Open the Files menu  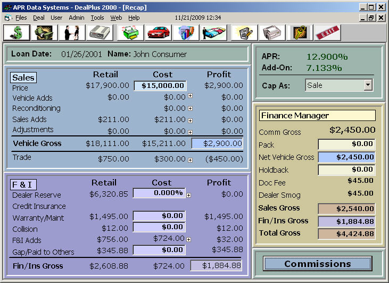click(21, 18)
